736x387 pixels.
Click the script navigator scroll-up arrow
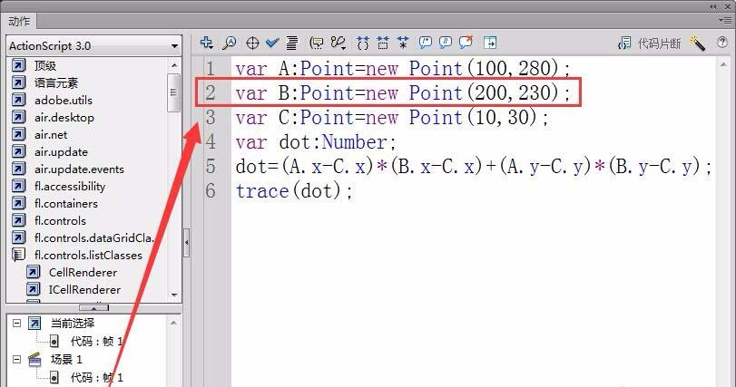[x=174, y=323]
